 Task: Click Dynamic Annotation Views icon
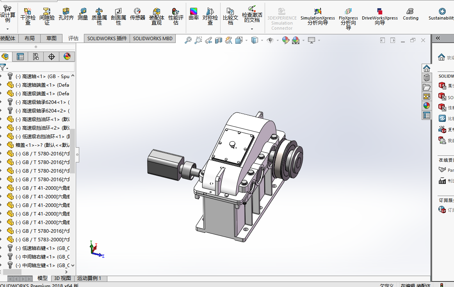click(228, 40)
